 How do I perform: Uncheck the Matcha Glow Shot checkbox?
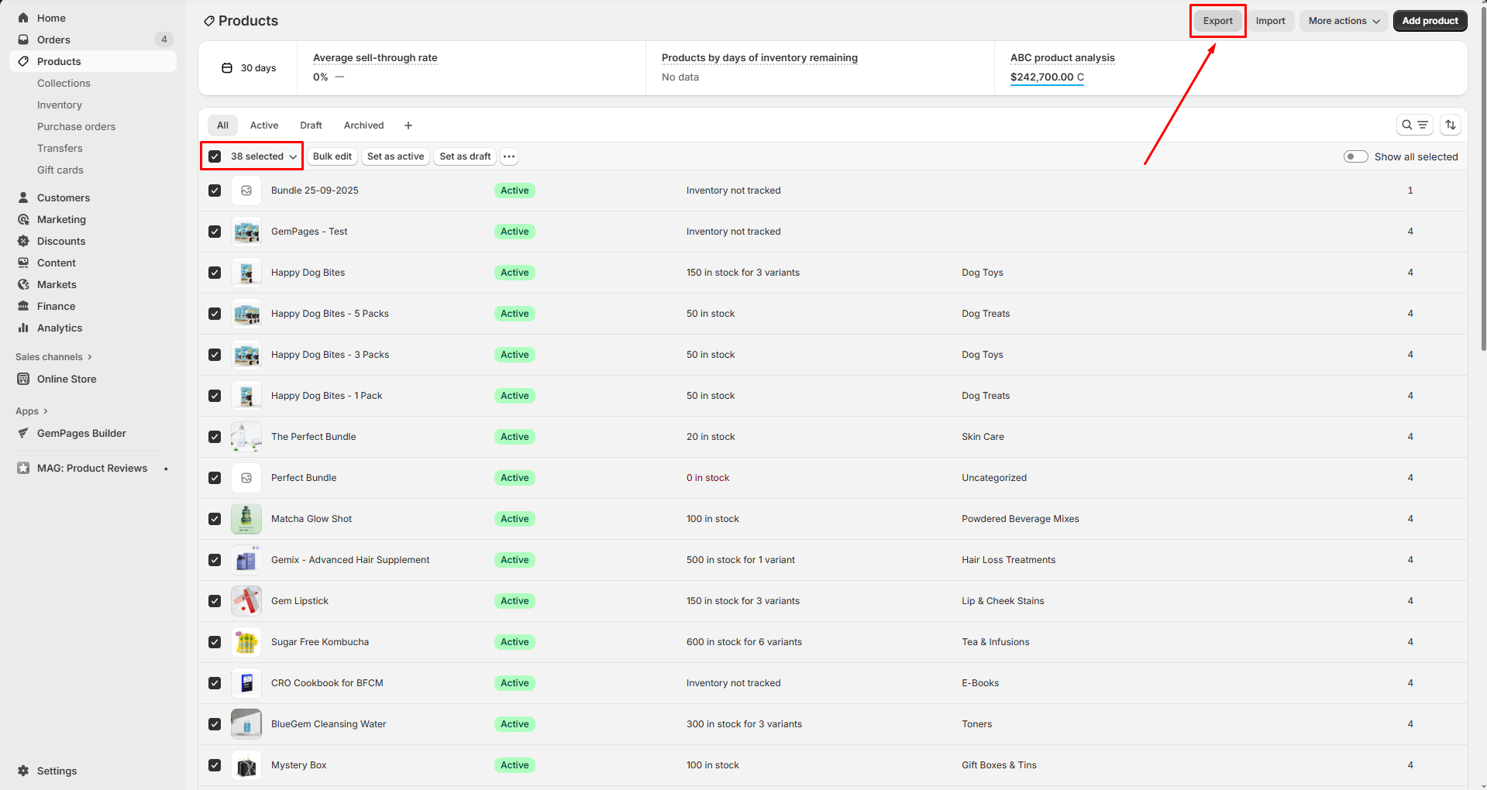coord(215,519)
